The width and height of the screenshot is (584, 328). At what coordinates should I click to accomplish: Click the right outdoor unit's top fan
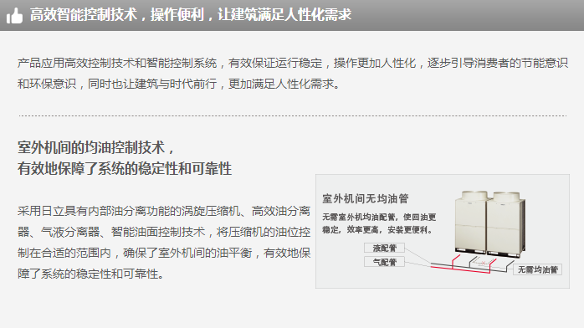pos(506,196)
